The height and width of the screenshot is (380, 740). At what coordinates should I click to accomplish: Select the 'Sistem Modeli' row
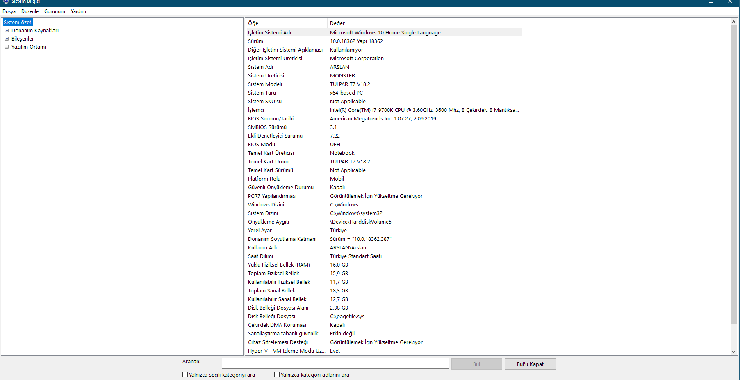pos(384,84)
